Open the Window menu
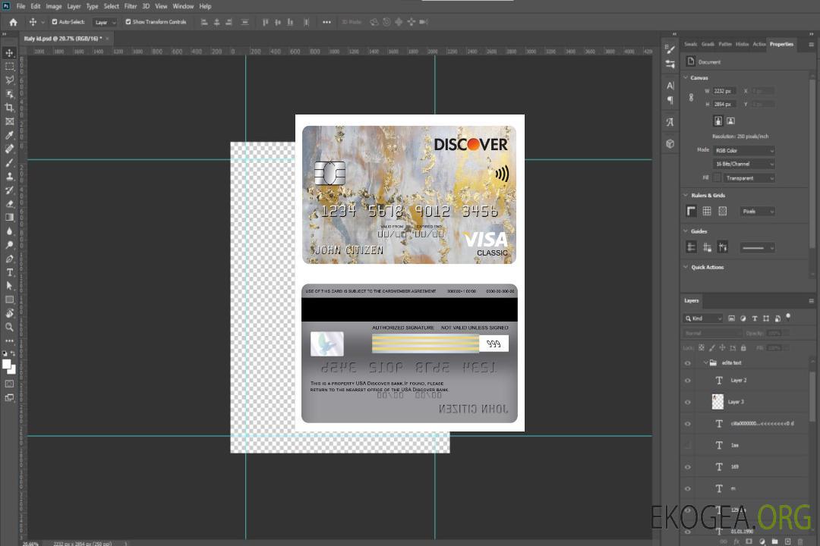 tap(183, 6)
